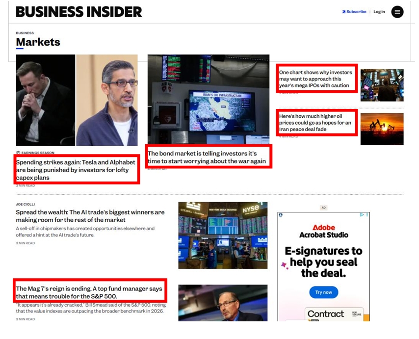Click the Iran's oil infrastructure TV screen photo

pyautogui.click(x=209, y=99)
